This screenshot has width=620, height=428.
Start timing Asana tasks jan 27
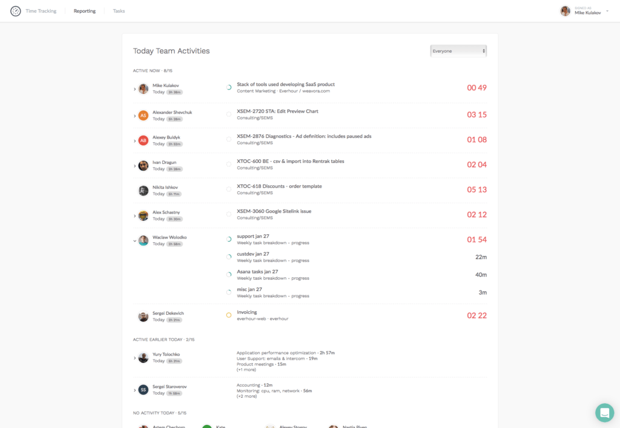coord(229,274)
